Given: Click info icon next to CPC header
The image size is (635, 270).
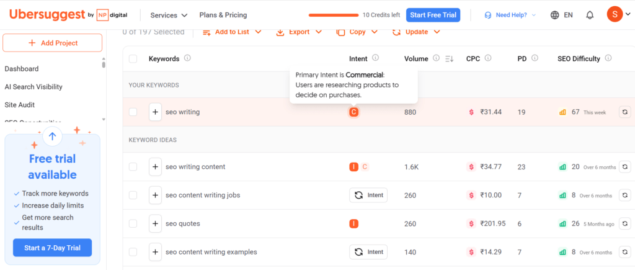Looking at the screenshot, I should (x=488, y=58).
